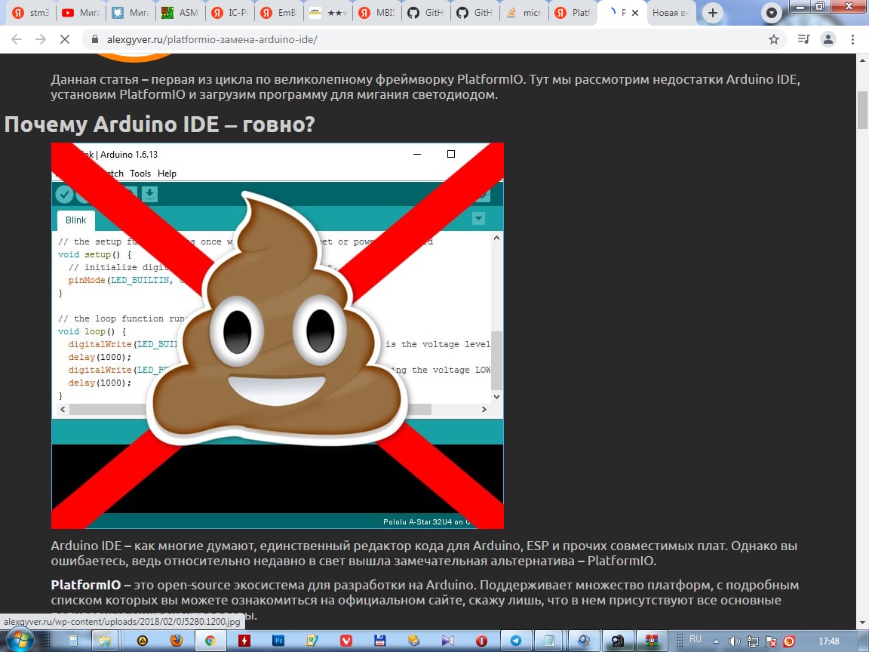869x652 pixels.
Task: Open the red lightning-bolt app on the taskbar
Action: pos(244,641)
